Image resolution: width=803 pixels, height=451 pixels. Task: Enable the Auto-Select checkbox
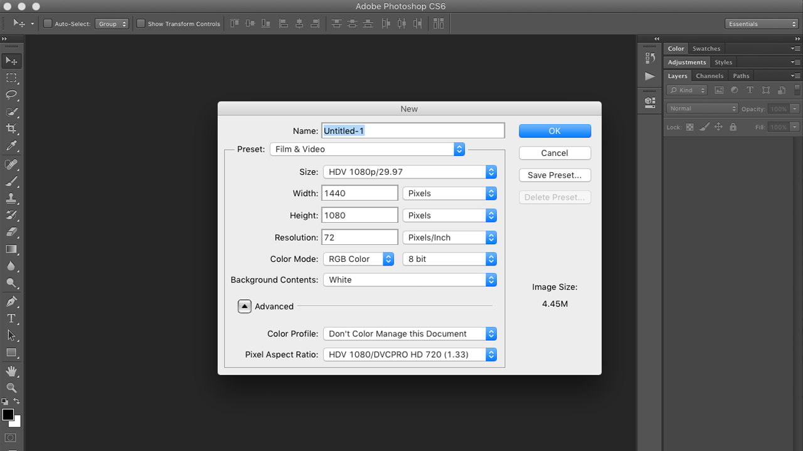tap(47, 24)
